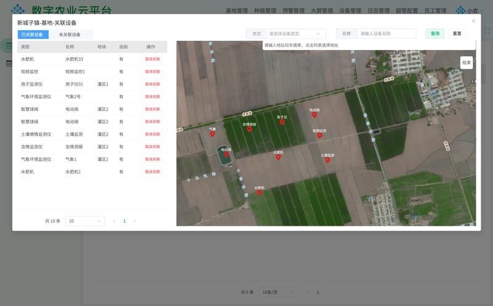Open the 设备管理 menu item

350,10
